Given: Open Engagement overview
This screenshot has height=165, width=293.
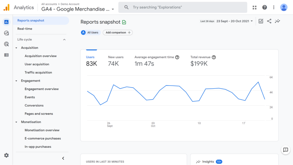Looking at the screenshot, I should click(42, 89).
